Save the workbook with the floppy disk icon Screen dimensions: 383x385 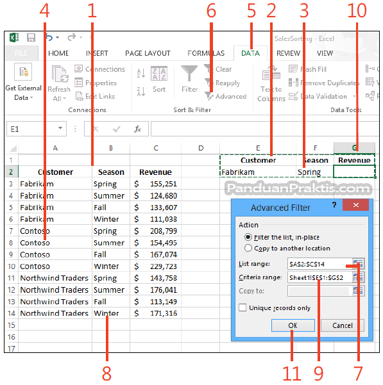tap(31, 38)
